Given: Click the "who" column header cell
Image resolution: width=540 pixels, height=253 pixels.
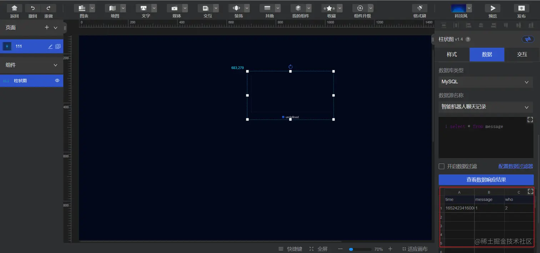Looking at the screenshot, I should pos(519,200).
